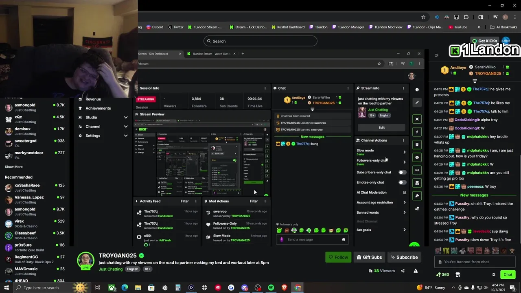The image size is (521, 293).
Task: Click the pencil edit icon in dashboard sidebar
Action: pyautogui.click(x=417, y=103)
